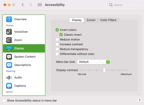Open the Descriptions quote bubble icon
Viewport: 144px width, 105px height.
pos(9,65)
